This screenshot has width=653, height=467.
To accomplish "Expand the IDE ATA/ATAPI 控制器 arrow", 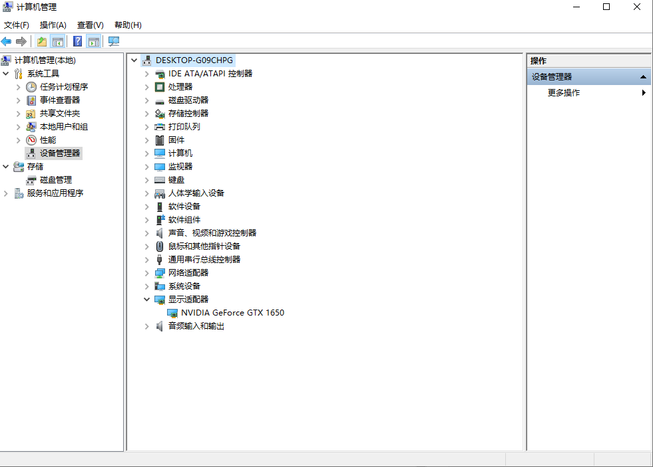I will [146, 74].
